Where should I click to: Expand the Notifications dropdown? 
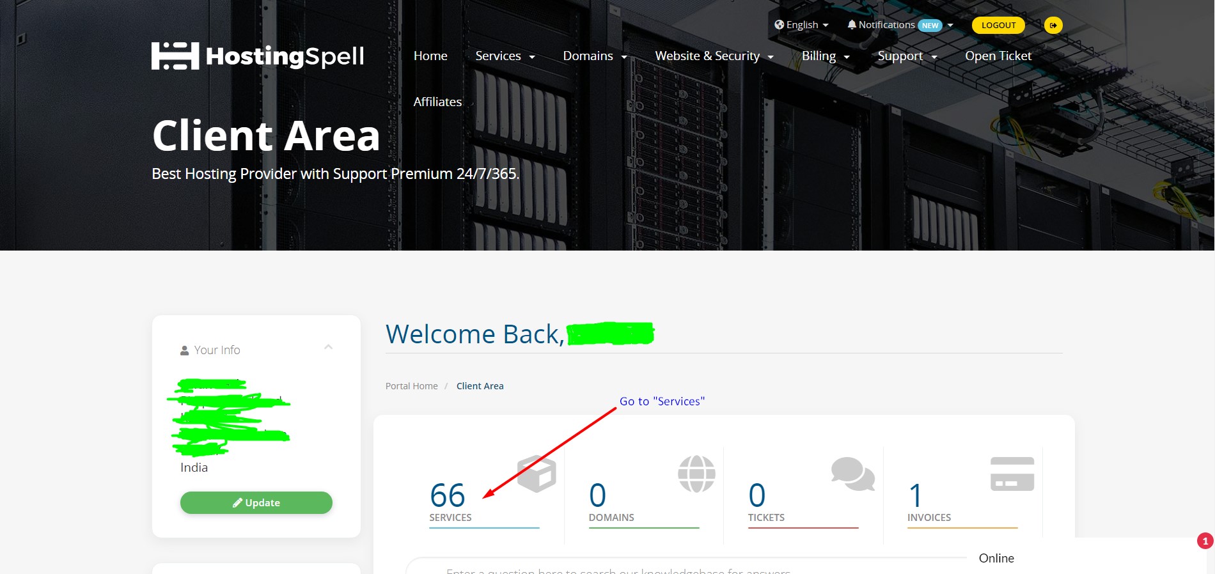pyautogui.click(x=900, y=25)
